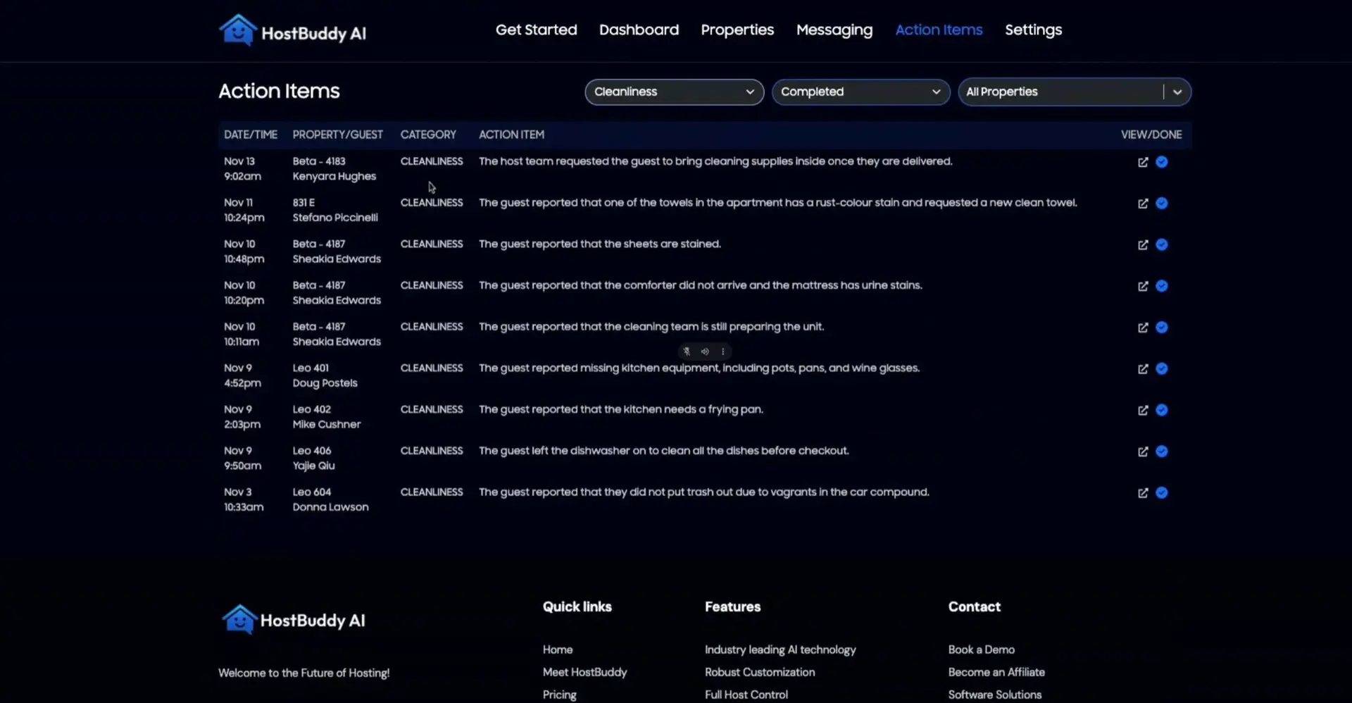Viewport: 1352px width, 703px height.
Task: Click the ACTION ITEM column header
Action: click(511, 135)
